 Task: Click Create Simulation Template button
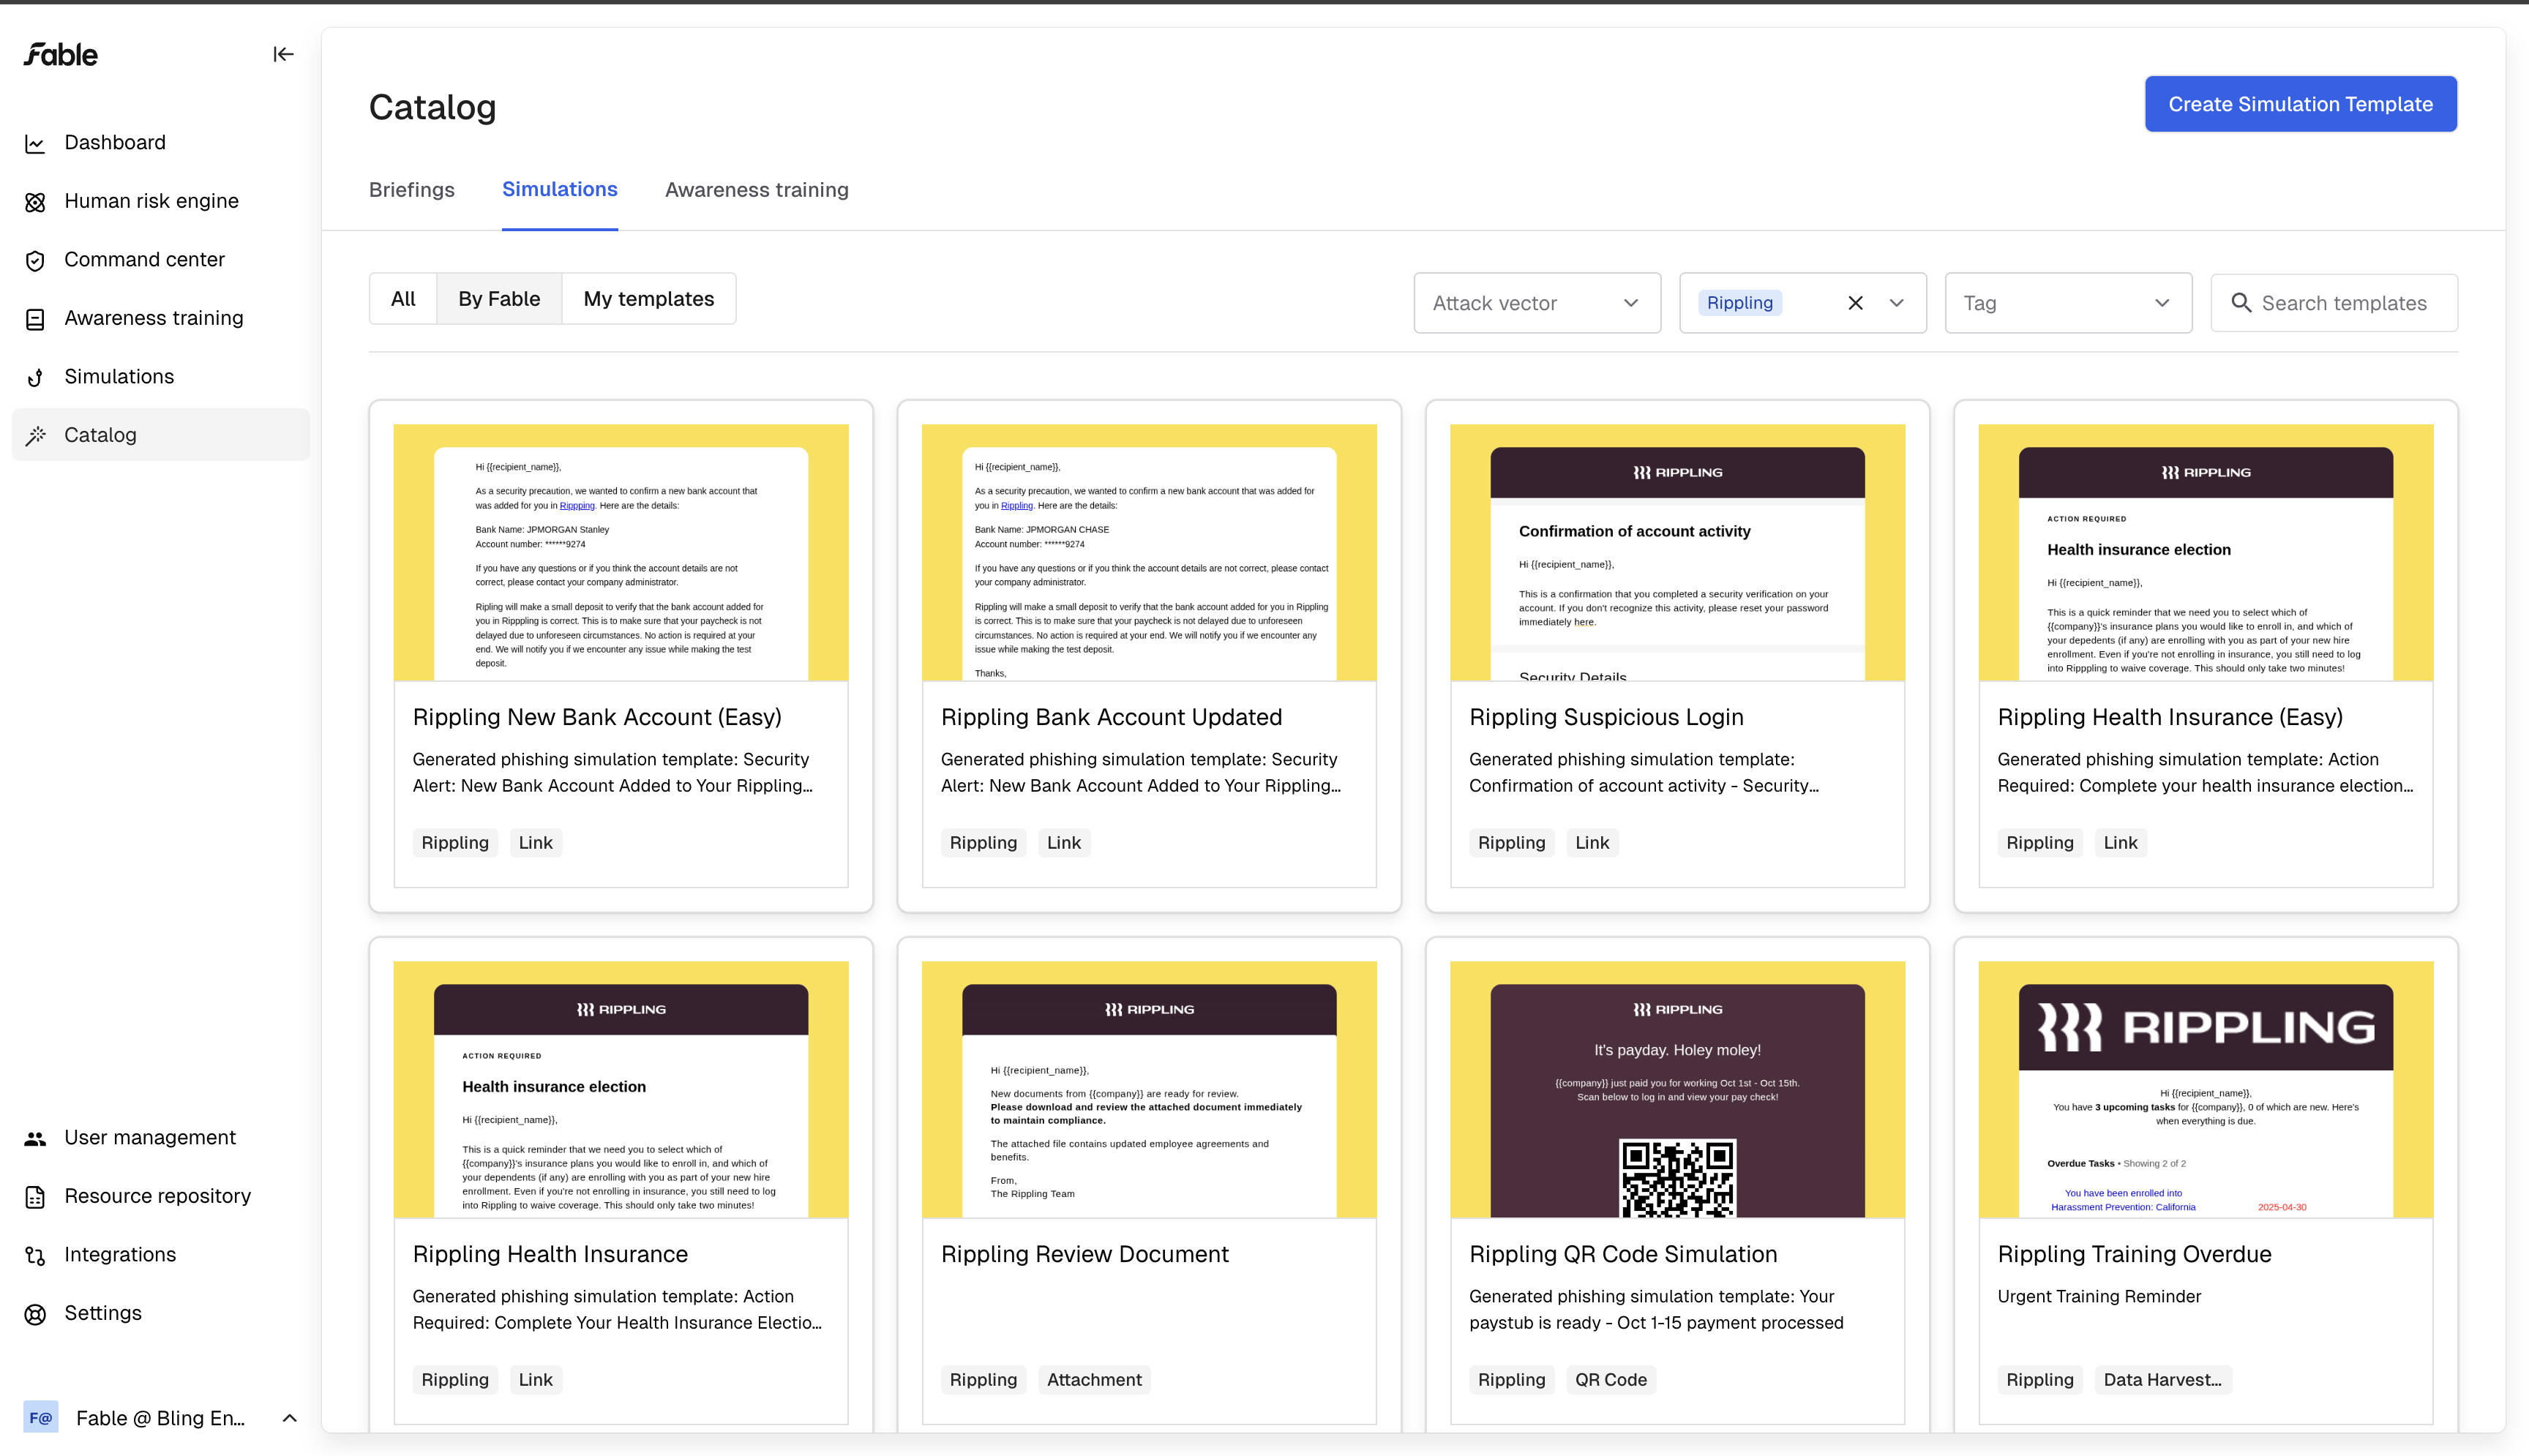click(2300, 104)
